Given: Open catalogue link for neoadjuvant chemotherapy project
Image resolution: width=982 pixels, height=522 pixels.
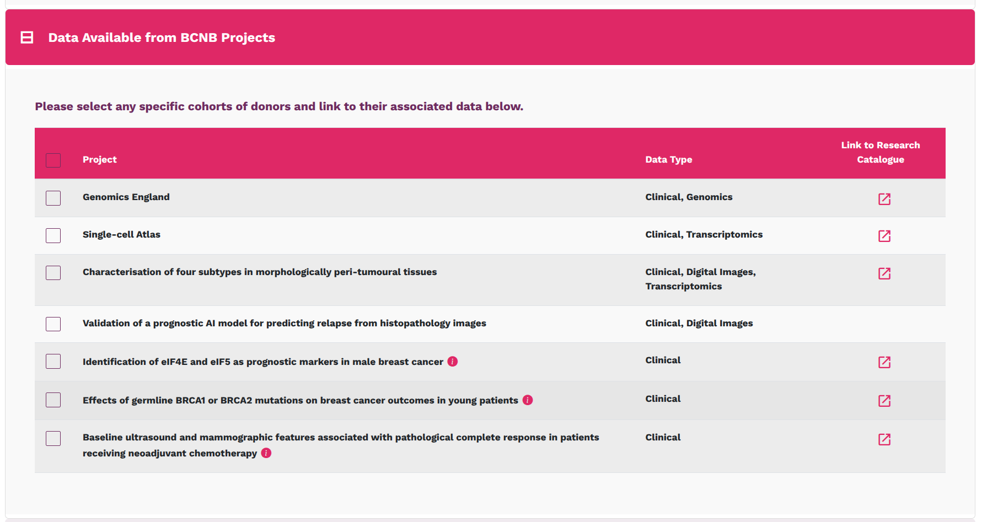Looking at the screenshot, I should [x=884, y=439].
